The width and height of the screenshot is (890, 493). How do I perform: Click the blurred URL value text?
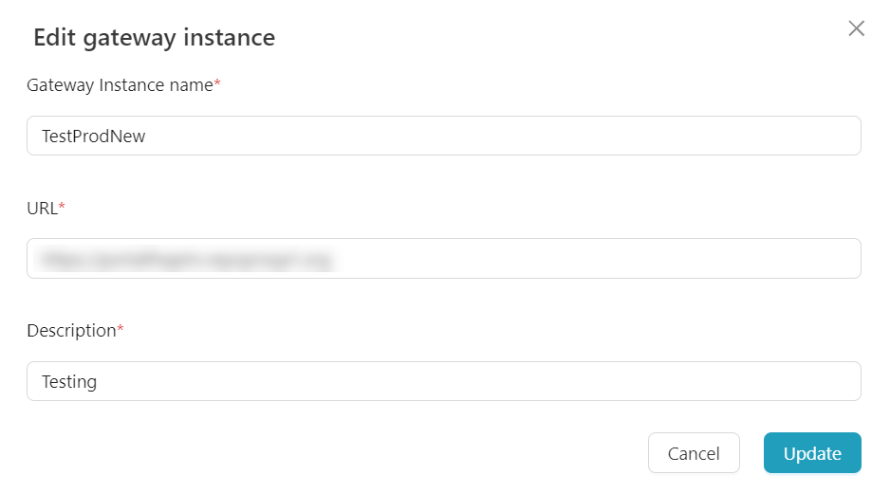pyautogui.click(x=186, y=258)
